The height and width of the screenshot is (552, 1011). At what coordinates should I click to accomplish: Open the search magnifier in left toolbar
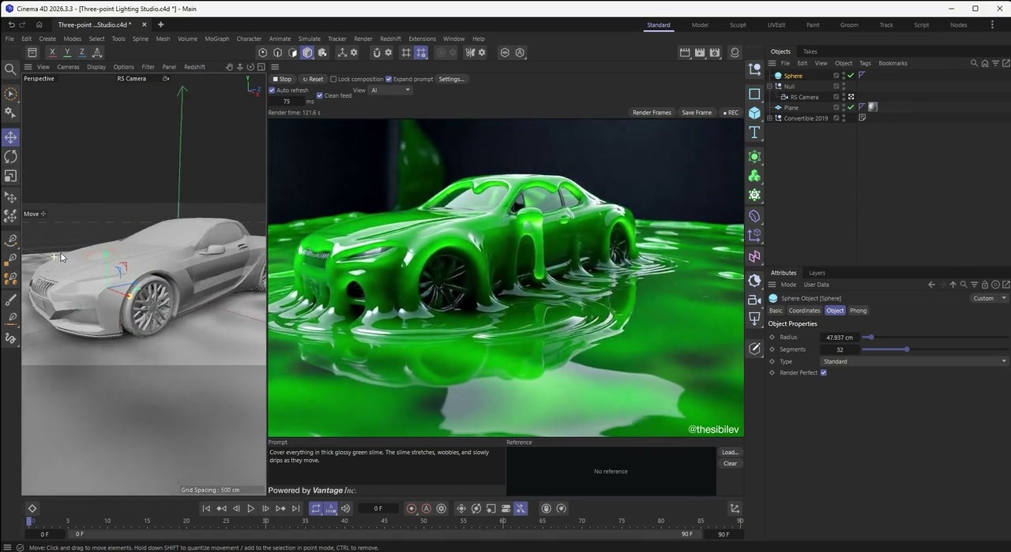pyautogui.click(x=10, y=69)
